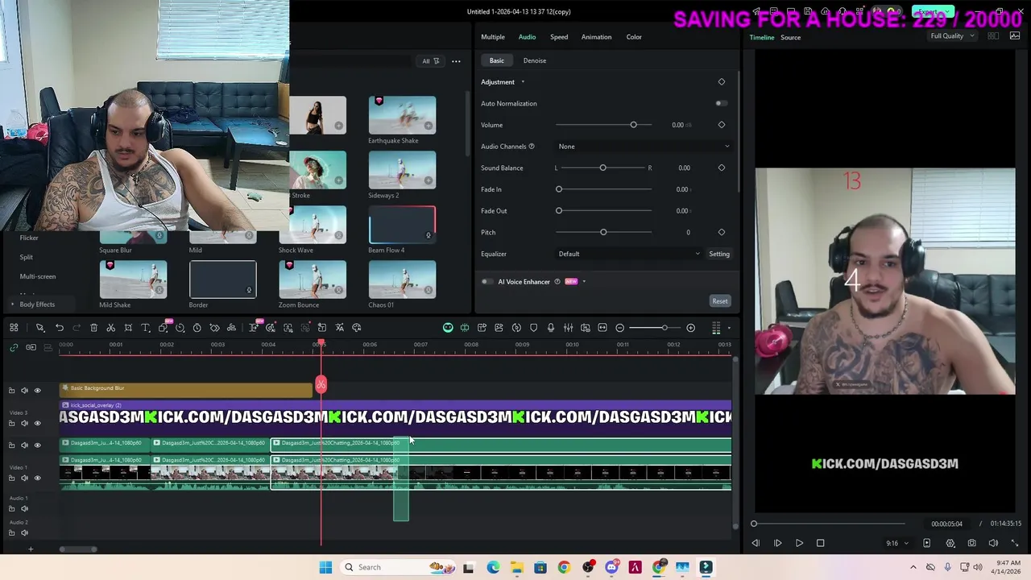Enable AI Voice Enhancer toggle
The height and width of the screenshot is (580, 1031).
487,282
